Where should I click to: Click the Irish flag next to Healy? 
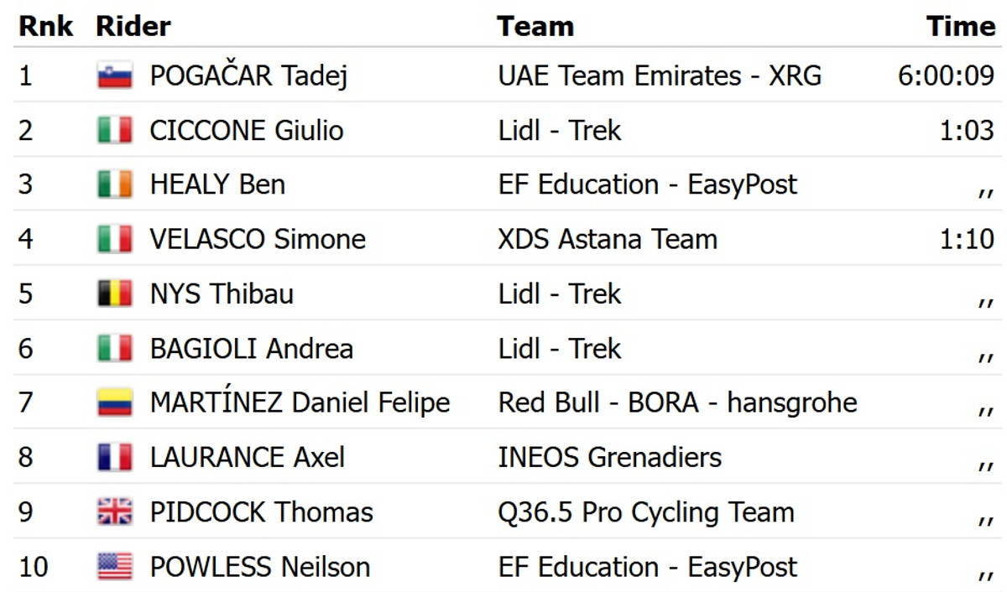114,185
